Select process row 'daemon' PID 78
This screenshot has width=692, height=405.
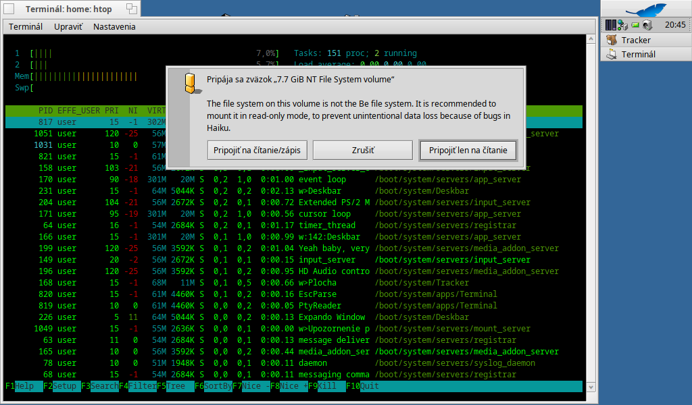[x=294, y=362]
